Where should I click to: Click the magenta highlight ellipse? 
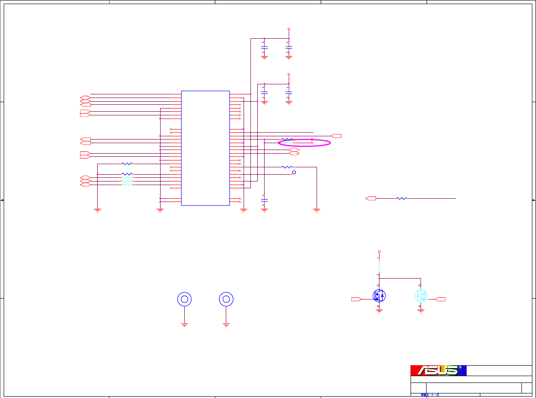304,143
